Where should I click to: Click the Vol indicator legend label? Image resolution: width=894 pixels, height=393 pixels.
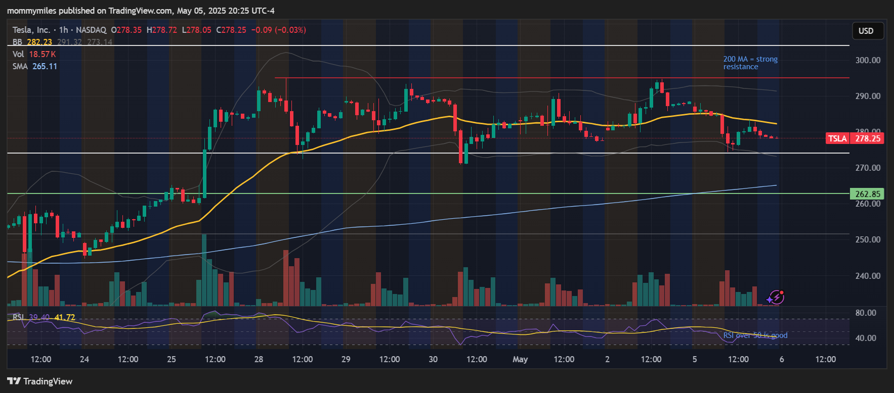pyautogui.click(x=18, y=54)
